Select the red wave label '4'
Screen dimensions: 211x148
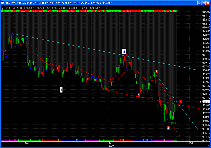pos(181,102)
